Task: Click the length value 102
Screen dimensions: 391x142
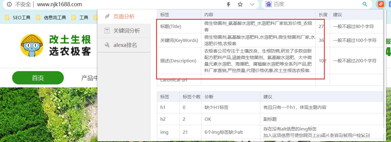Action: click(322, 61)
